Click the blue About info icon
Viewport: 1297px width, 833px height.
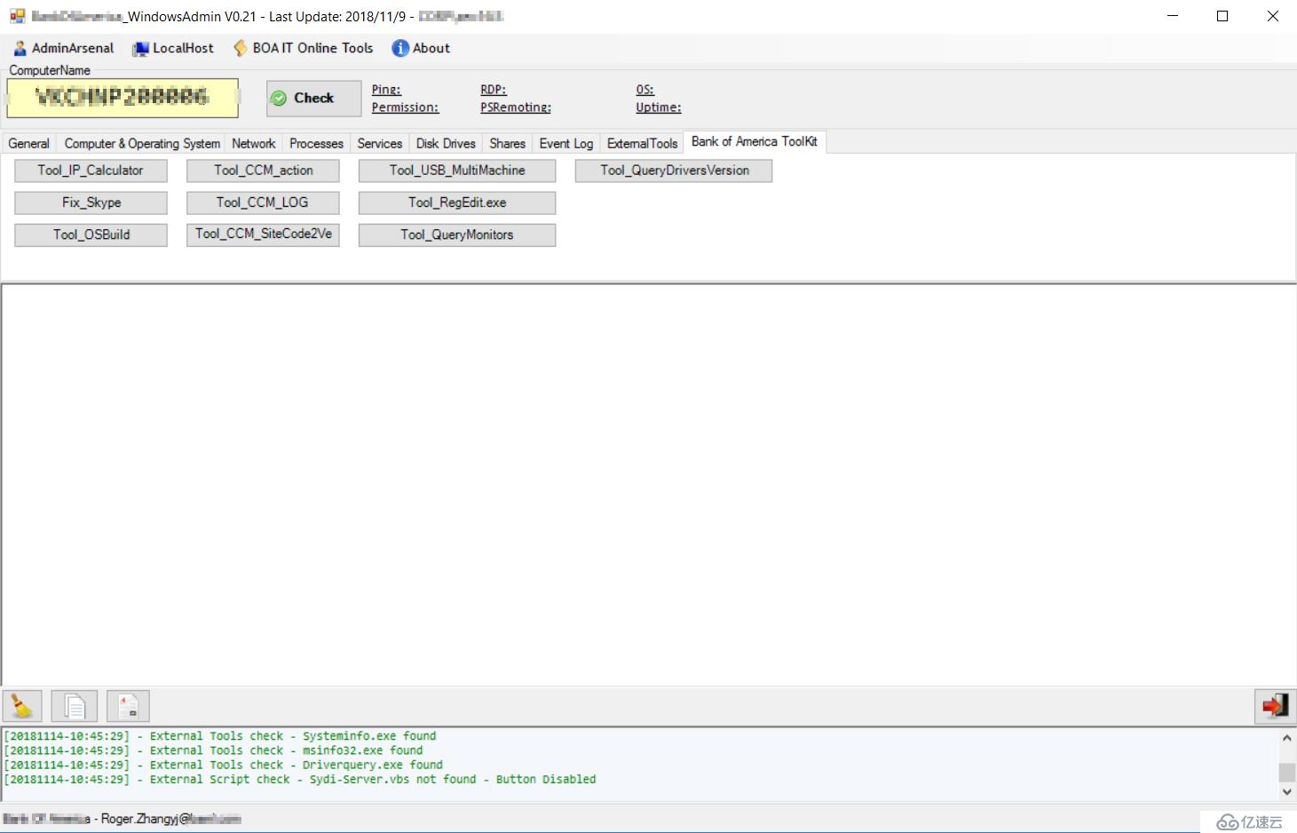click(400, 48)
